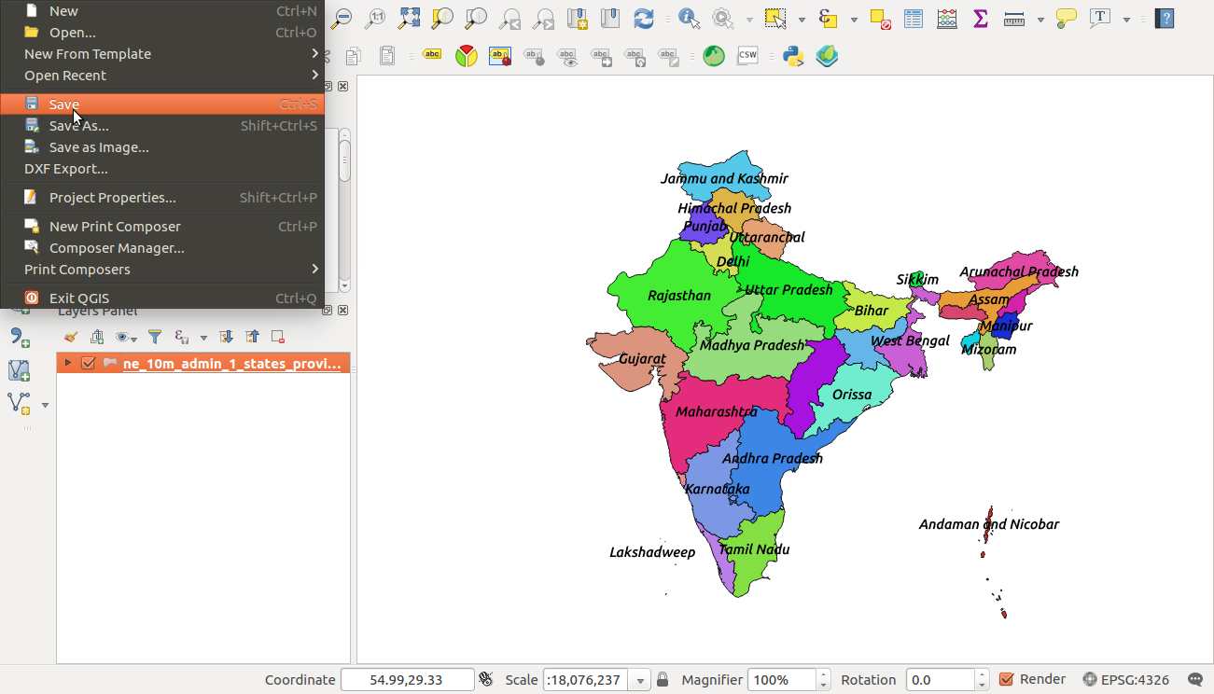Select the Measure Line tool
1214x694 pixels.
coord(1012,17)
